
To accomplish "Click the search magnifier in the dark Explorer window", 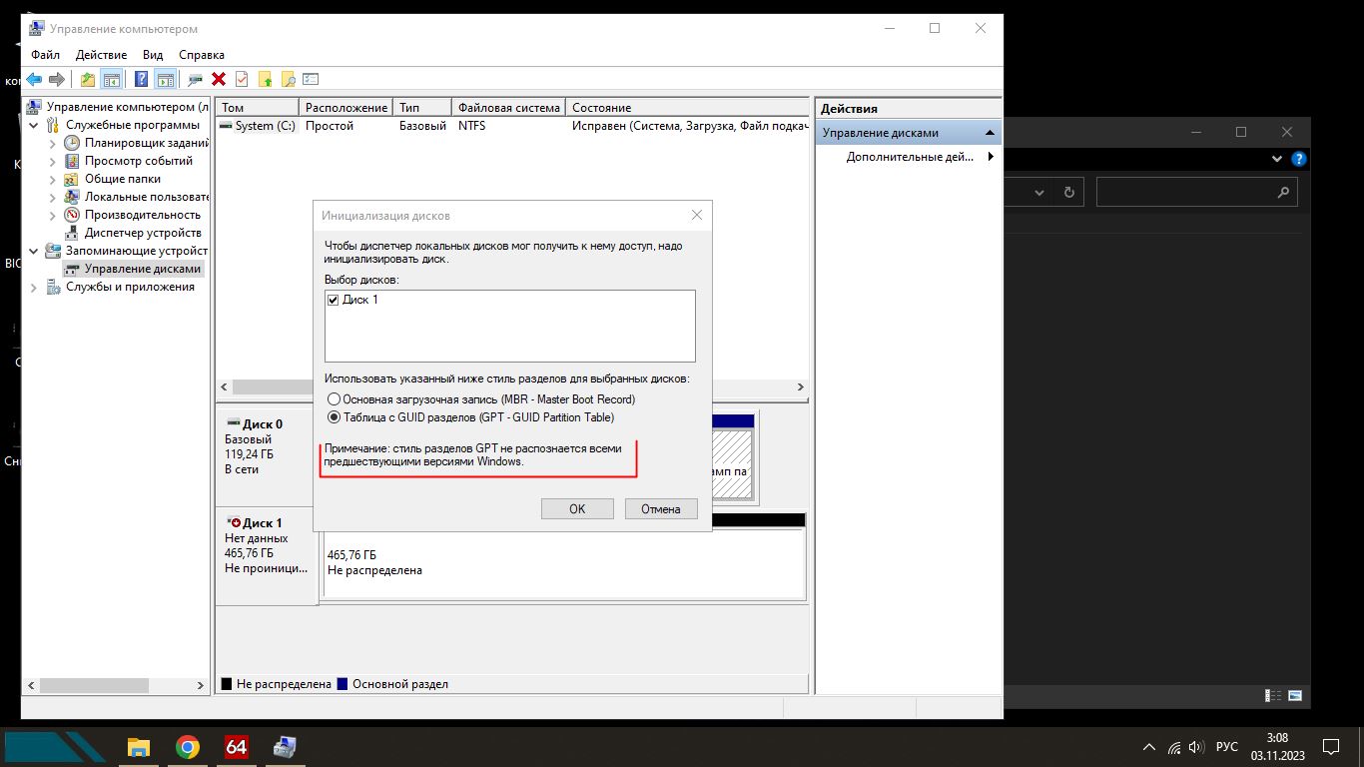I will tap(1284, 192).
